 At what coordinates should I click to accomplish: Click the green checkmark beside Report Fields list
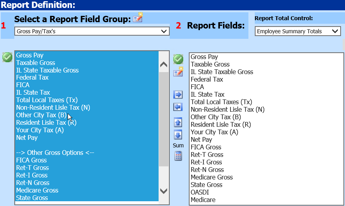click(178, 59)
